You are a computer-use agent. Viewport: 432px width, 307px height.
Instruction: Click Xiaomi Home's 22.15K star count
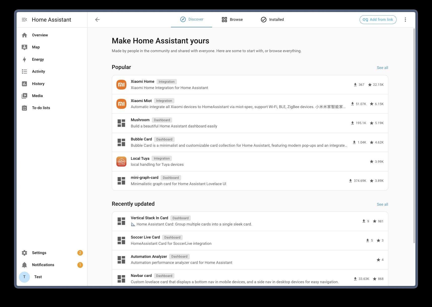coord(376,85)
